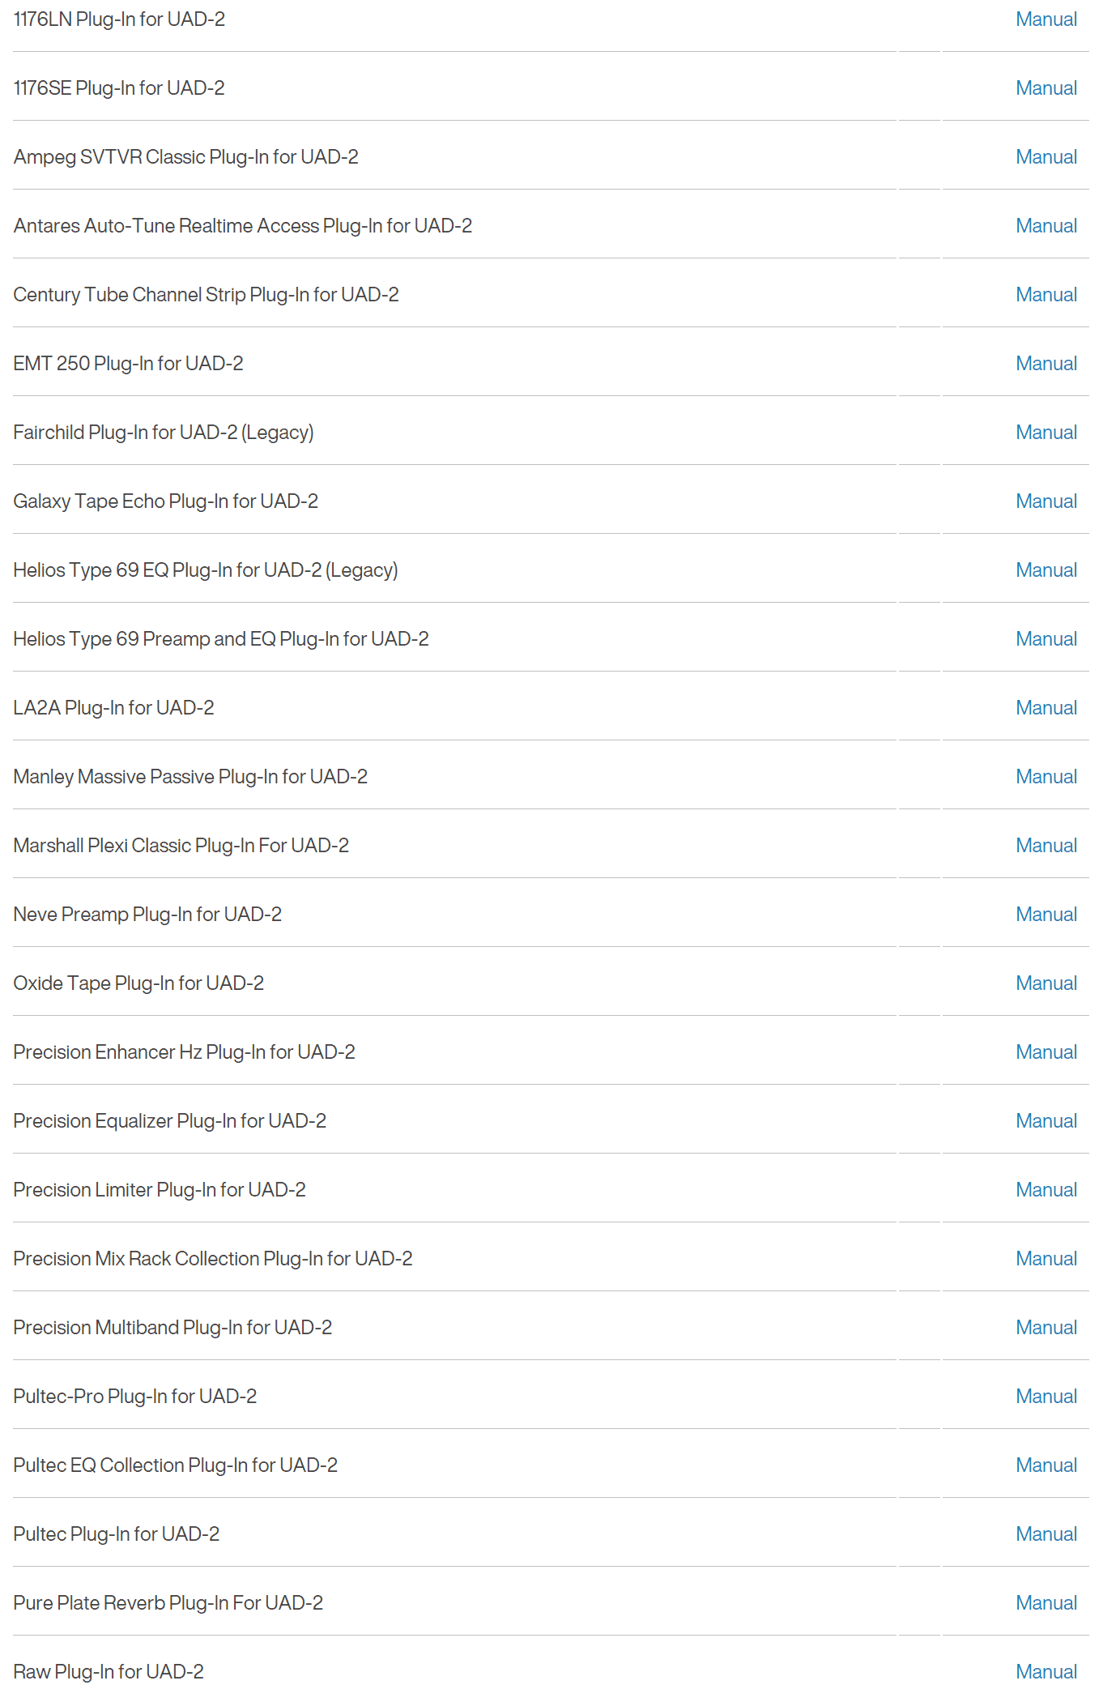Open the Manual for 1176SE Plug-In
This screenshot has width=1116, height=1702.
click(x=1046, y=88)
